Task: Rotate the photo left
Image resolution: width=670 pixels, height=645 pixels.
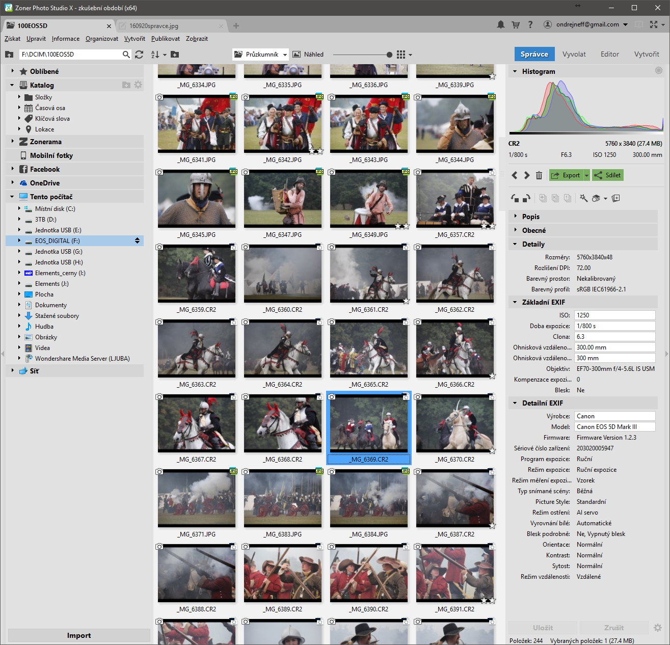Action: point(515,198)
